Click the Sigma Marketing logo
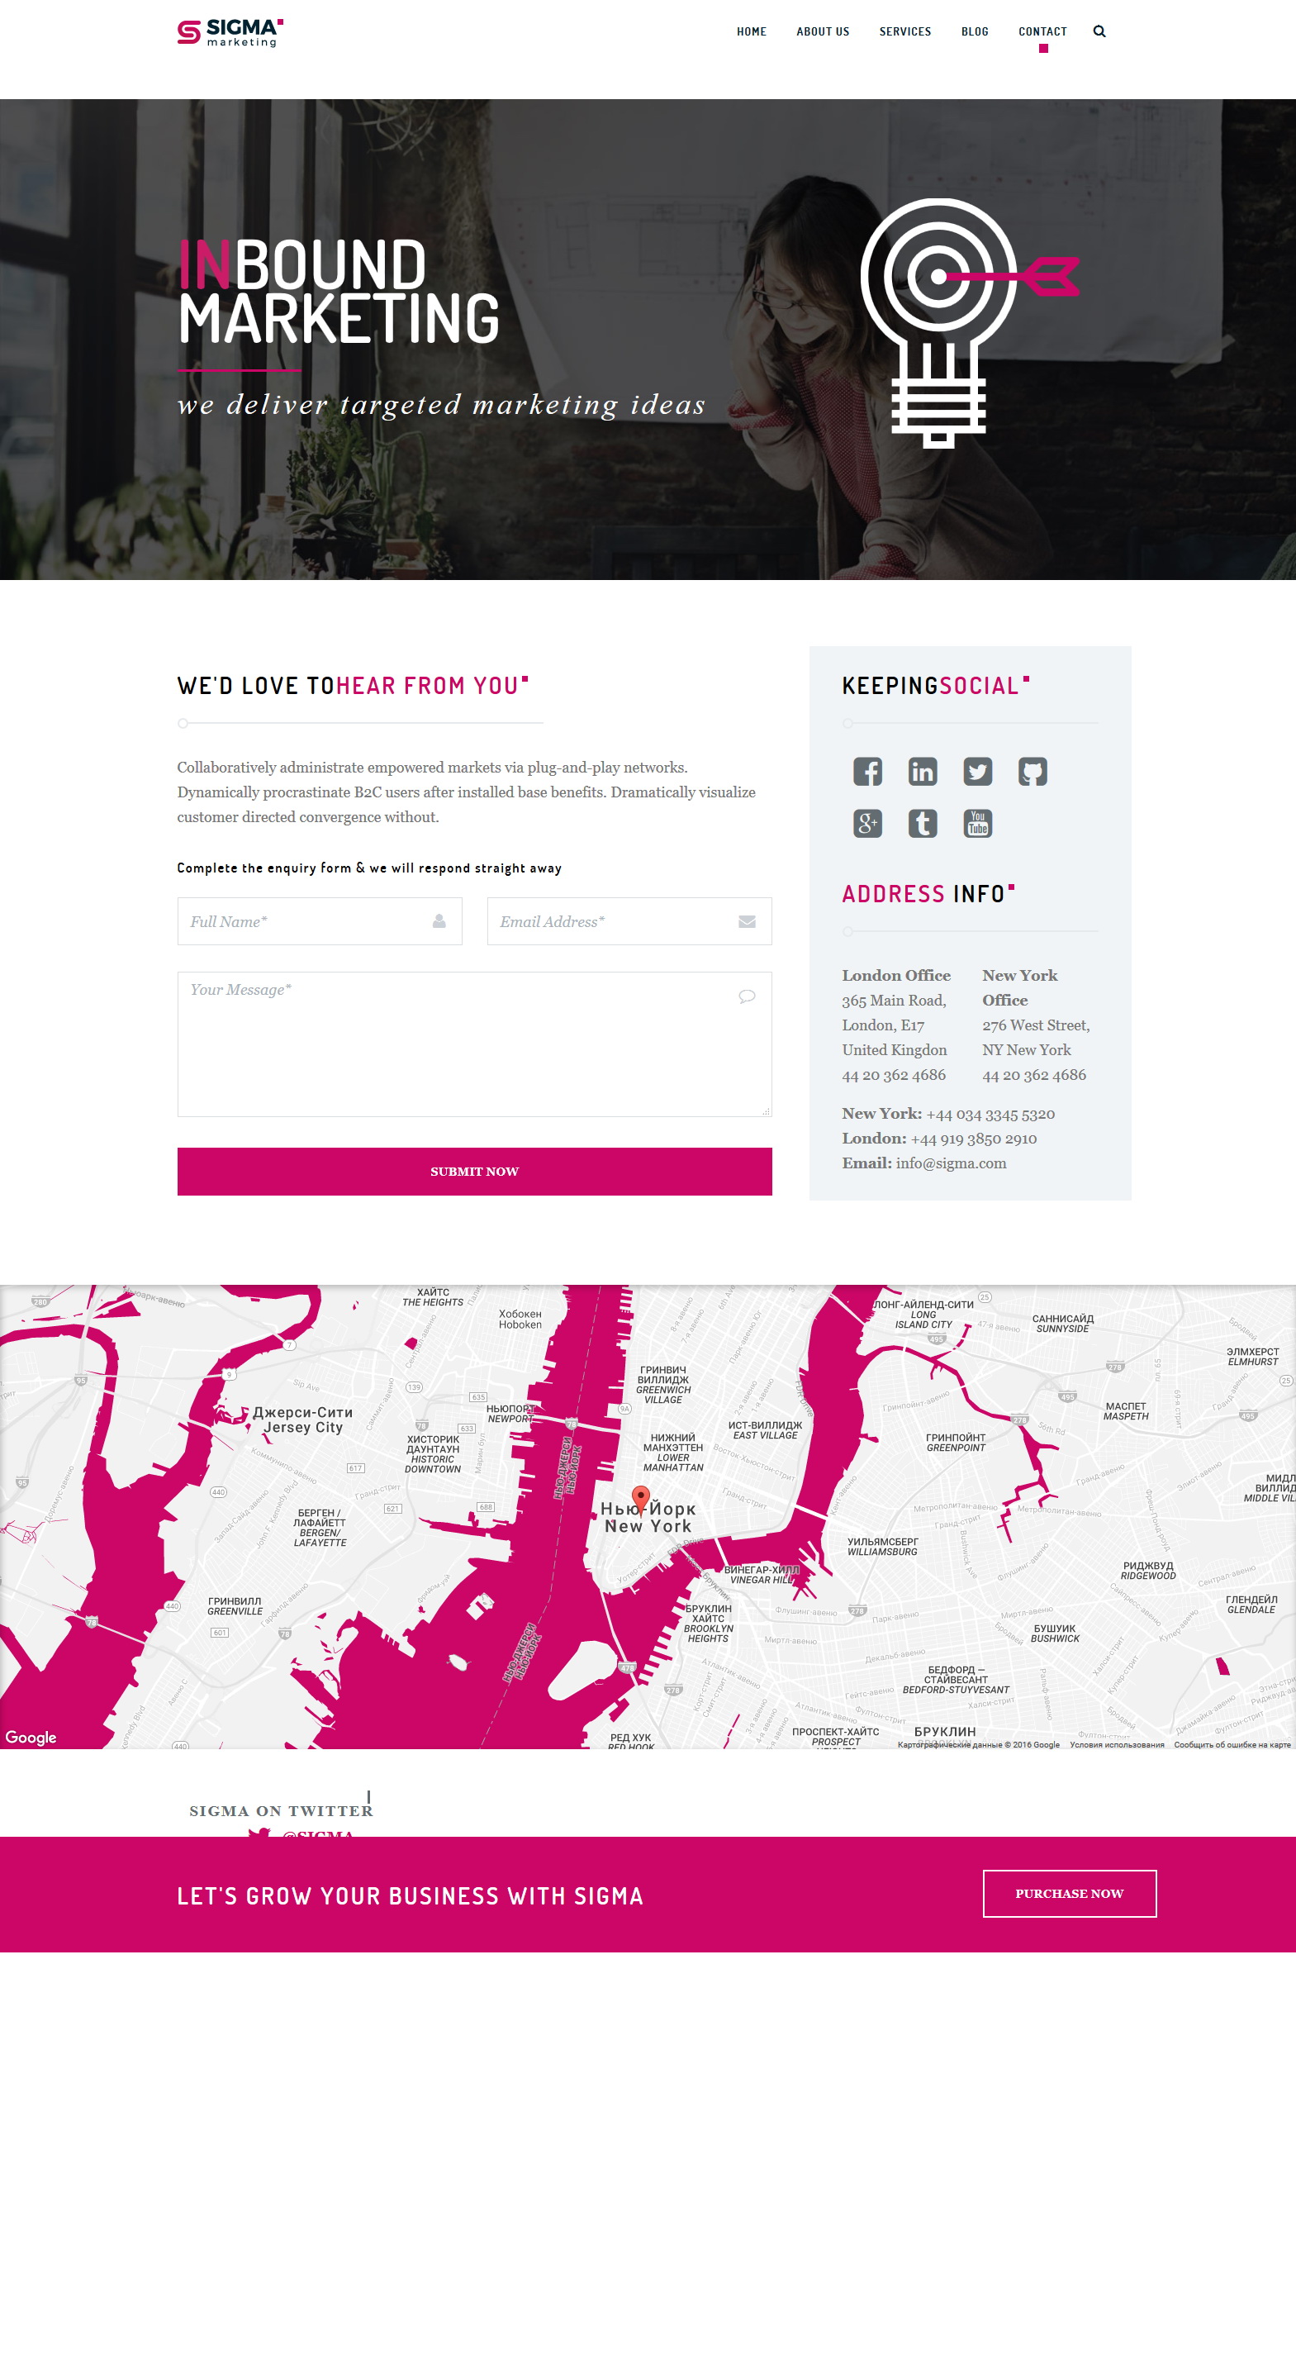This screenshot has height=2373, width=1296. [x=230, y=32]
